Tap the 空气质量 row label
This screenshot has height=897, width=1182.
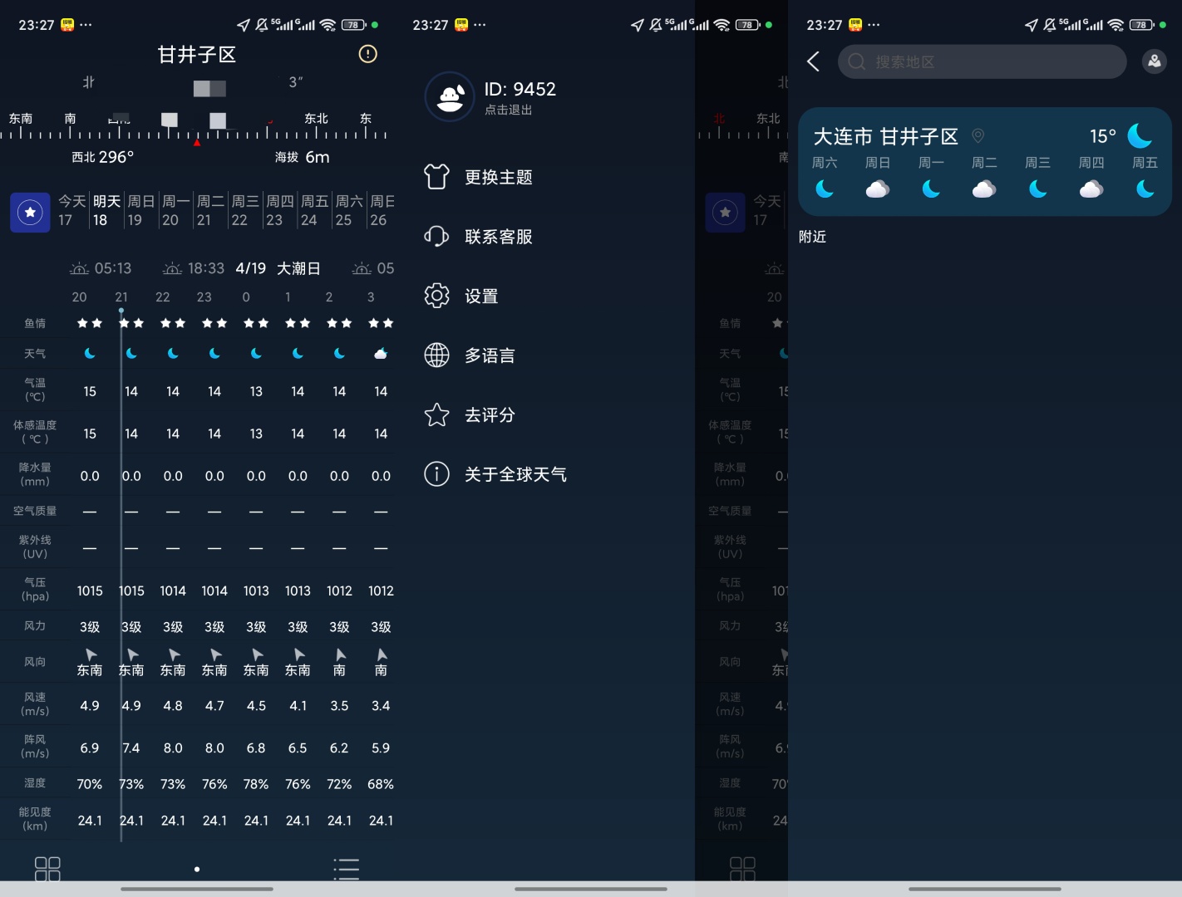35,511
